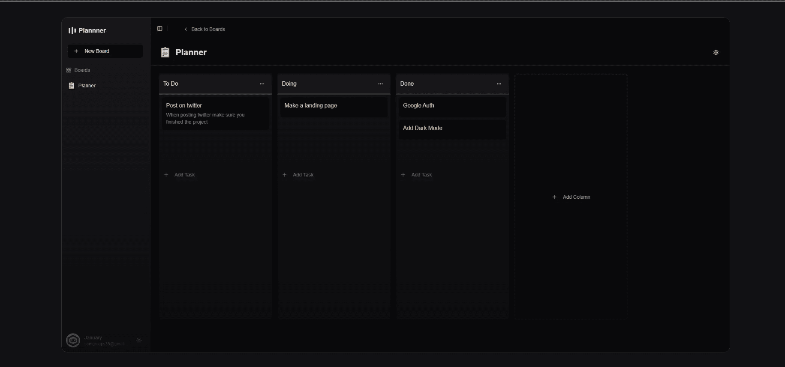Image resolution: width=785 pixels, height=367 pixels.
Task: Click the plus icon on New Board
Action: [76, 51]
